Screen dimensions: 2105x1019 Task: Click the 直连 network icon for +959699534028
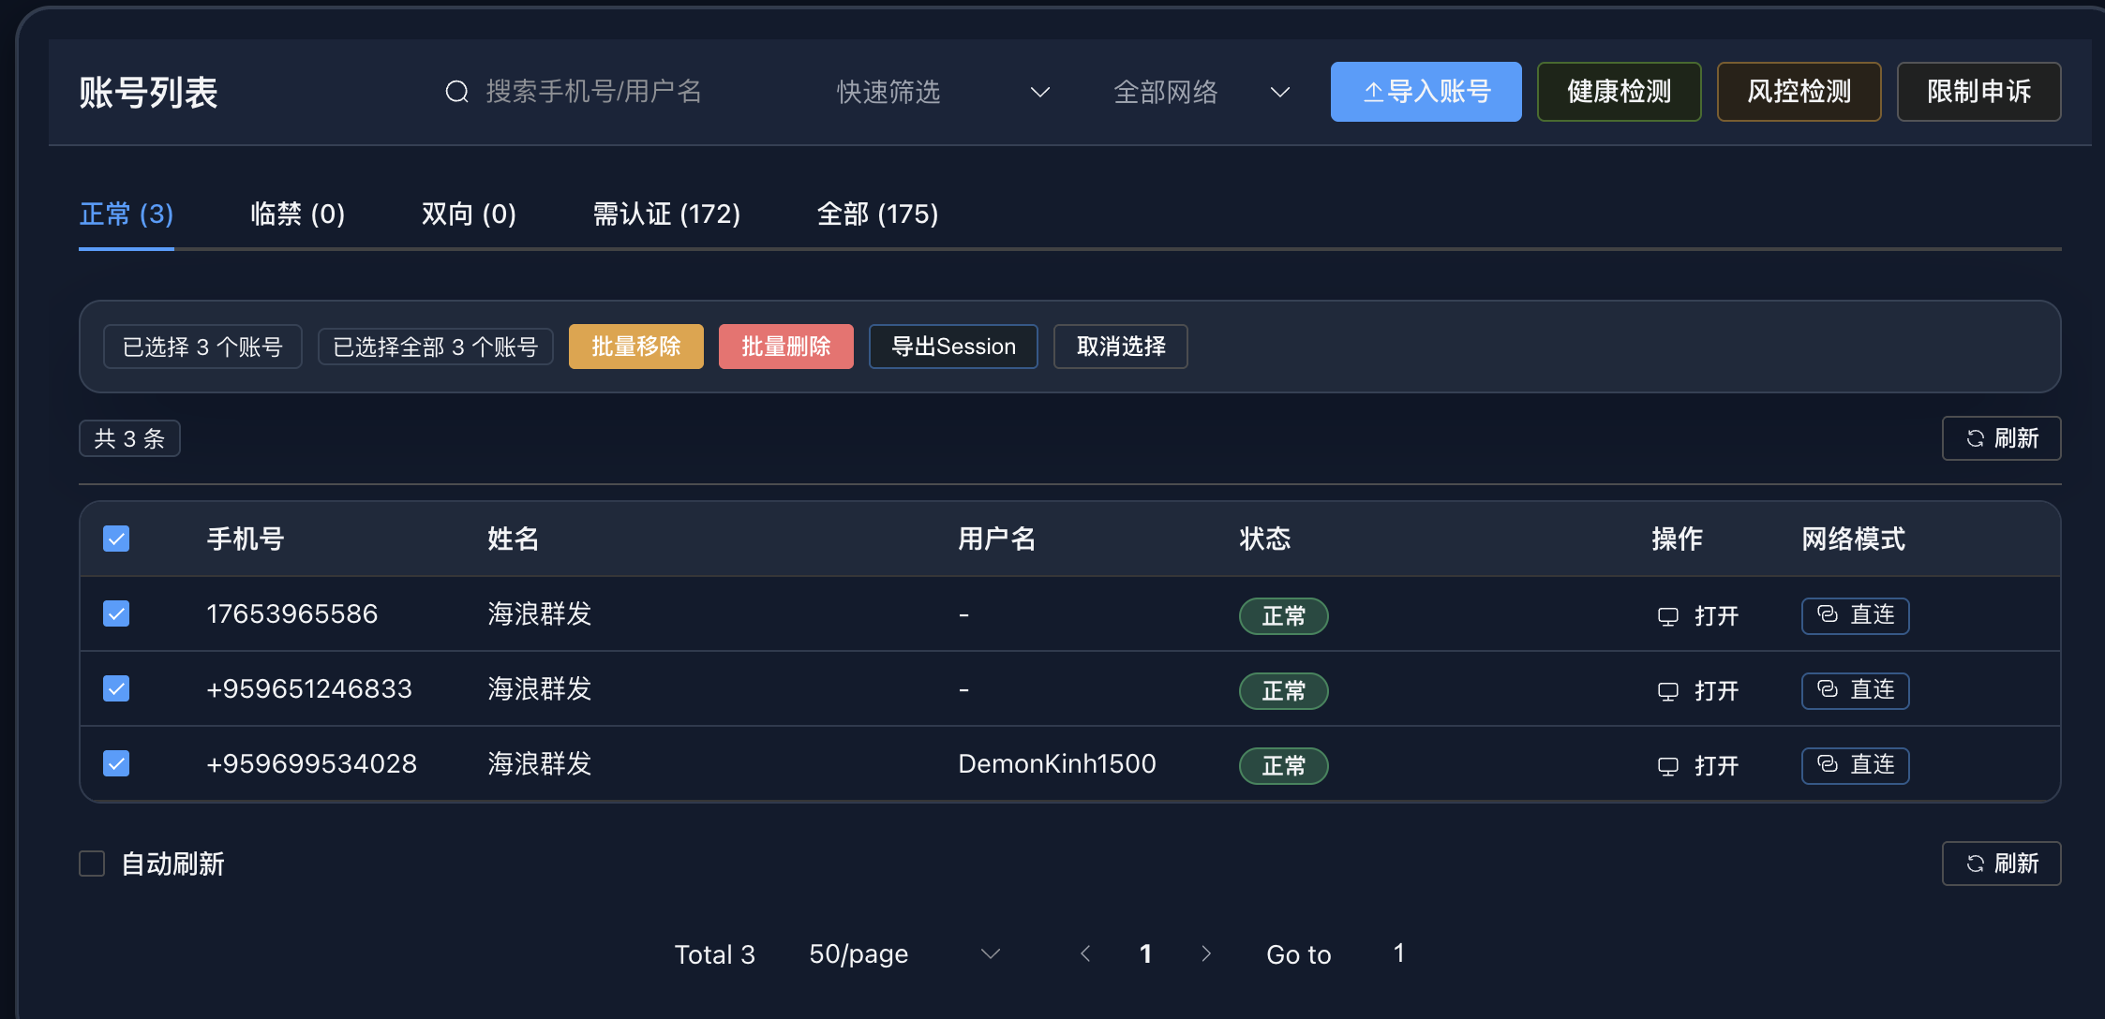(1828, 764)
